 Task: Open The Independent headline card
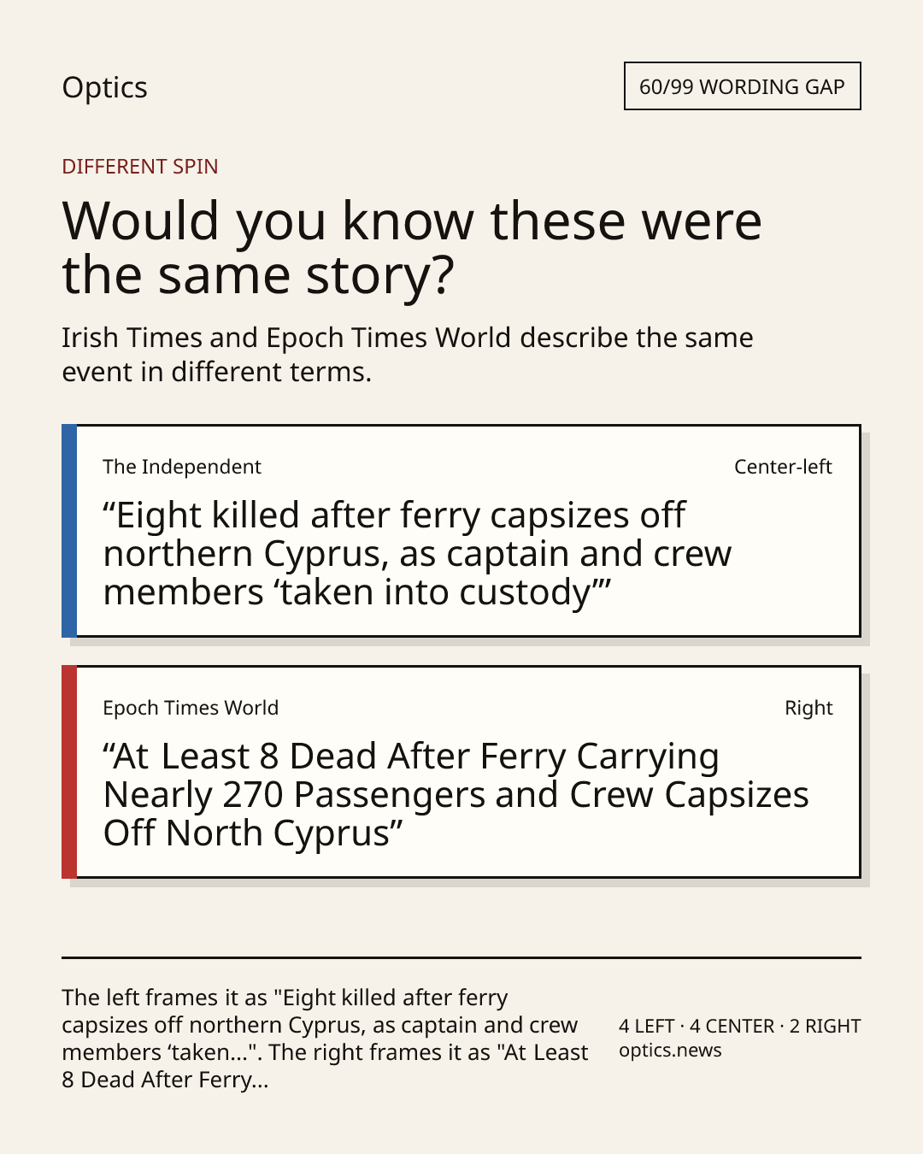click(461, 531)
